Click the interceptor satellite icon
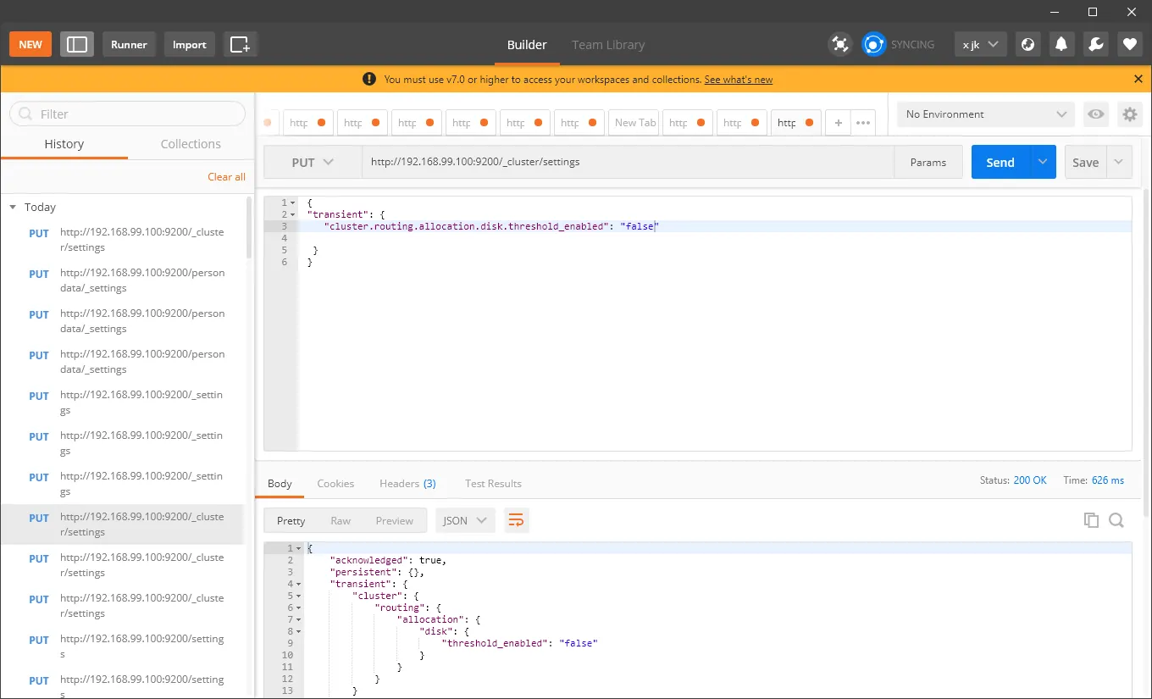 tap(839, 44)
